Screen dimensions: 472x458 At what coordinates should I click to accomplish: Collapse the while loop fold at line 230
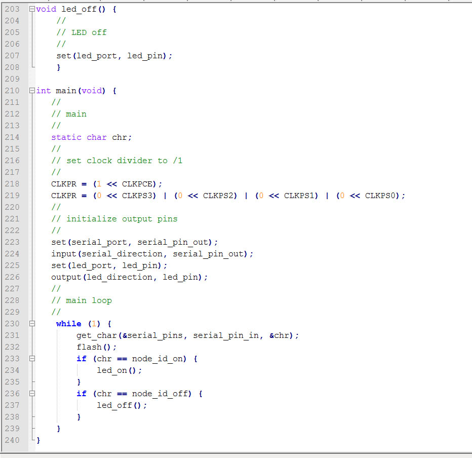[32, 324]
